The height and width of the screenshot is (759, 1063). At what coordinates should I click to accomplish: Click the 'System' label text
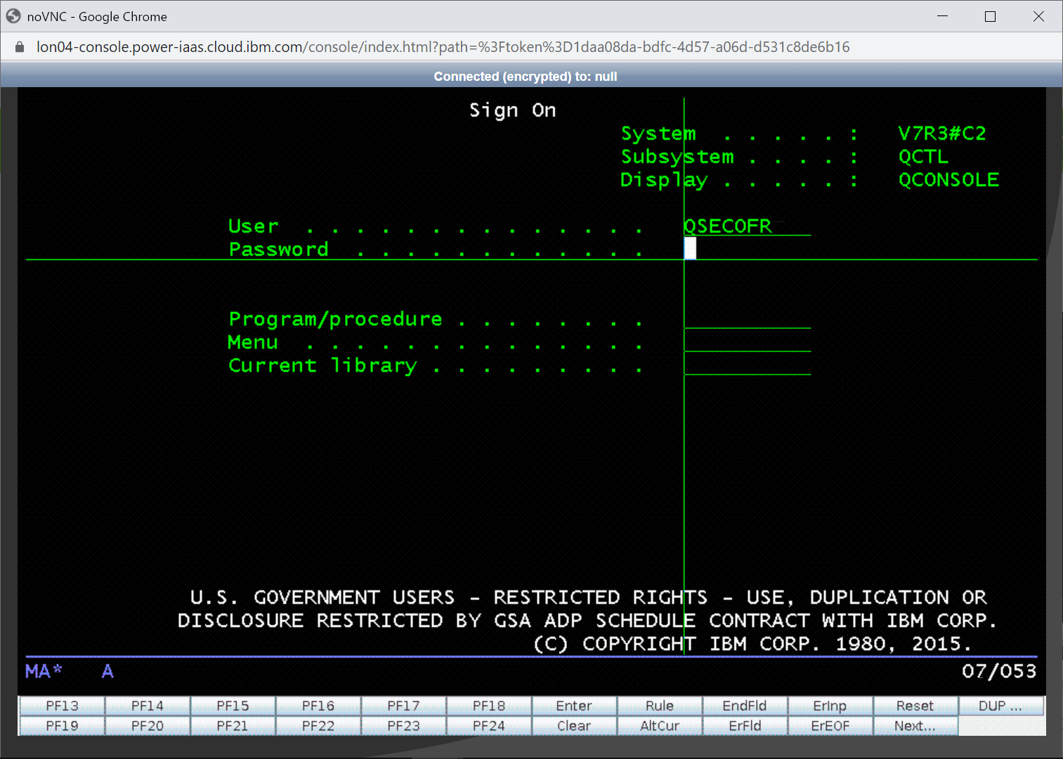click(658, 134)
